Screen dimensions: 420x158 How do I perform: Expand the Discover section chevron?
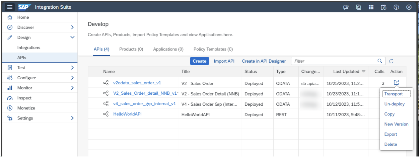72,27
